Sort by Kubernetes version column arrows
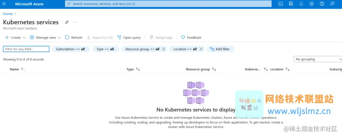 pos(266,69)
